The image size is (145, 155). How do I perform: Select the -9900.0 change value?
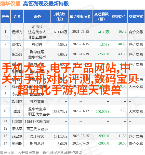click(103, 136)
